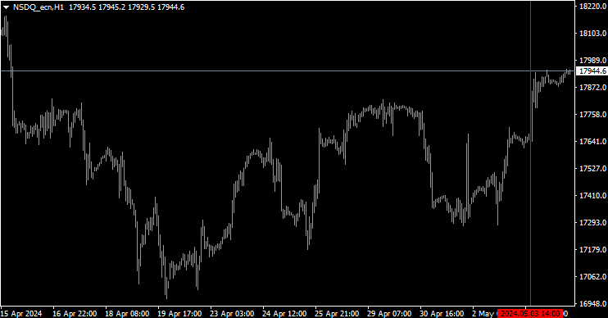Click the current price label 17944.6

593,71
